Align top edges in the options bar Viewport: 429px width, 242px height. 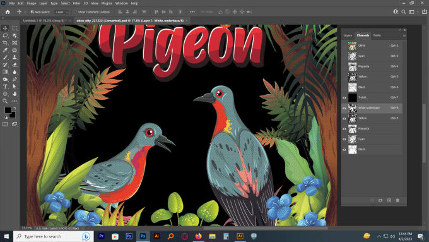(156, 12)
